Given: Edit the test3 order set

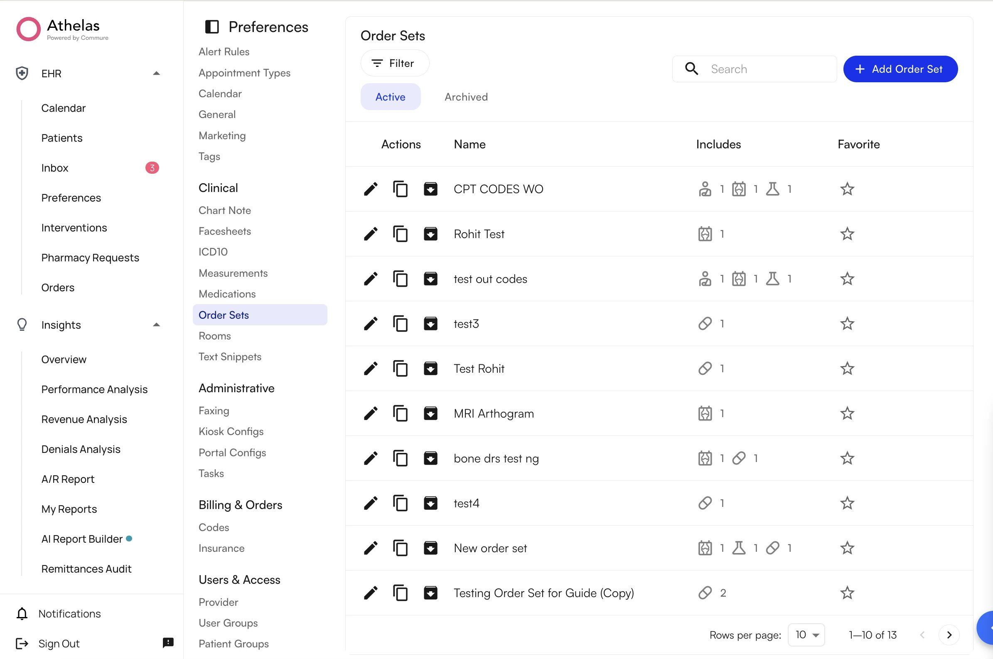Looking at the screenshot, I should pos(370,324).
